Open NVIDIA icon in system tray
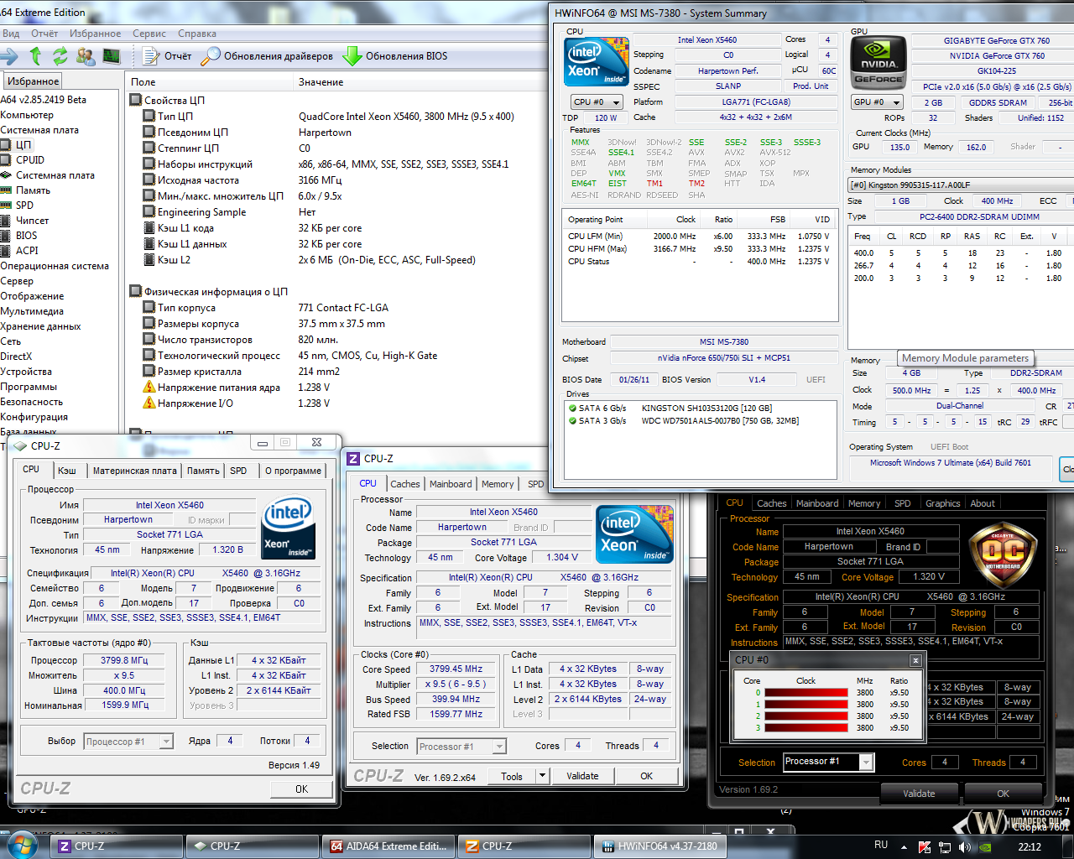Screen dimensions: 1074x859 pyautogui.click(x=987, y=846)
